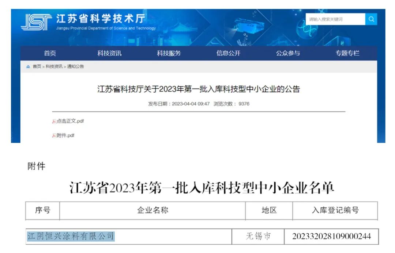Go to 科技资讯 in the navigation bar

109,53
